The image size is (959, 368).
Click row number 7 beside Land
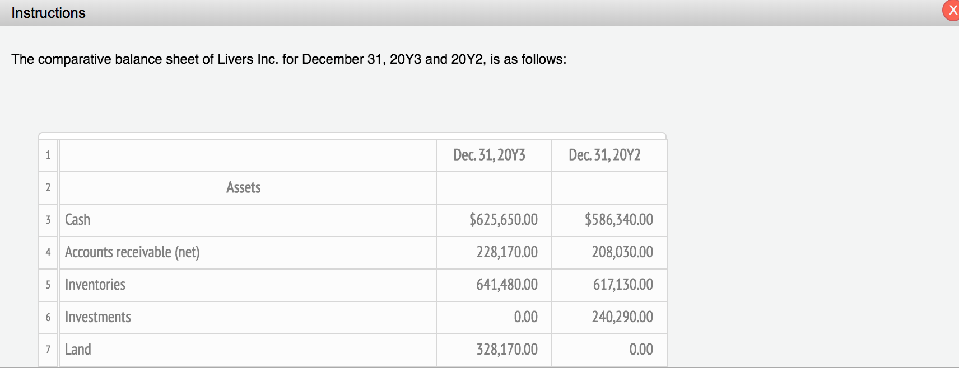pos(48,350)
